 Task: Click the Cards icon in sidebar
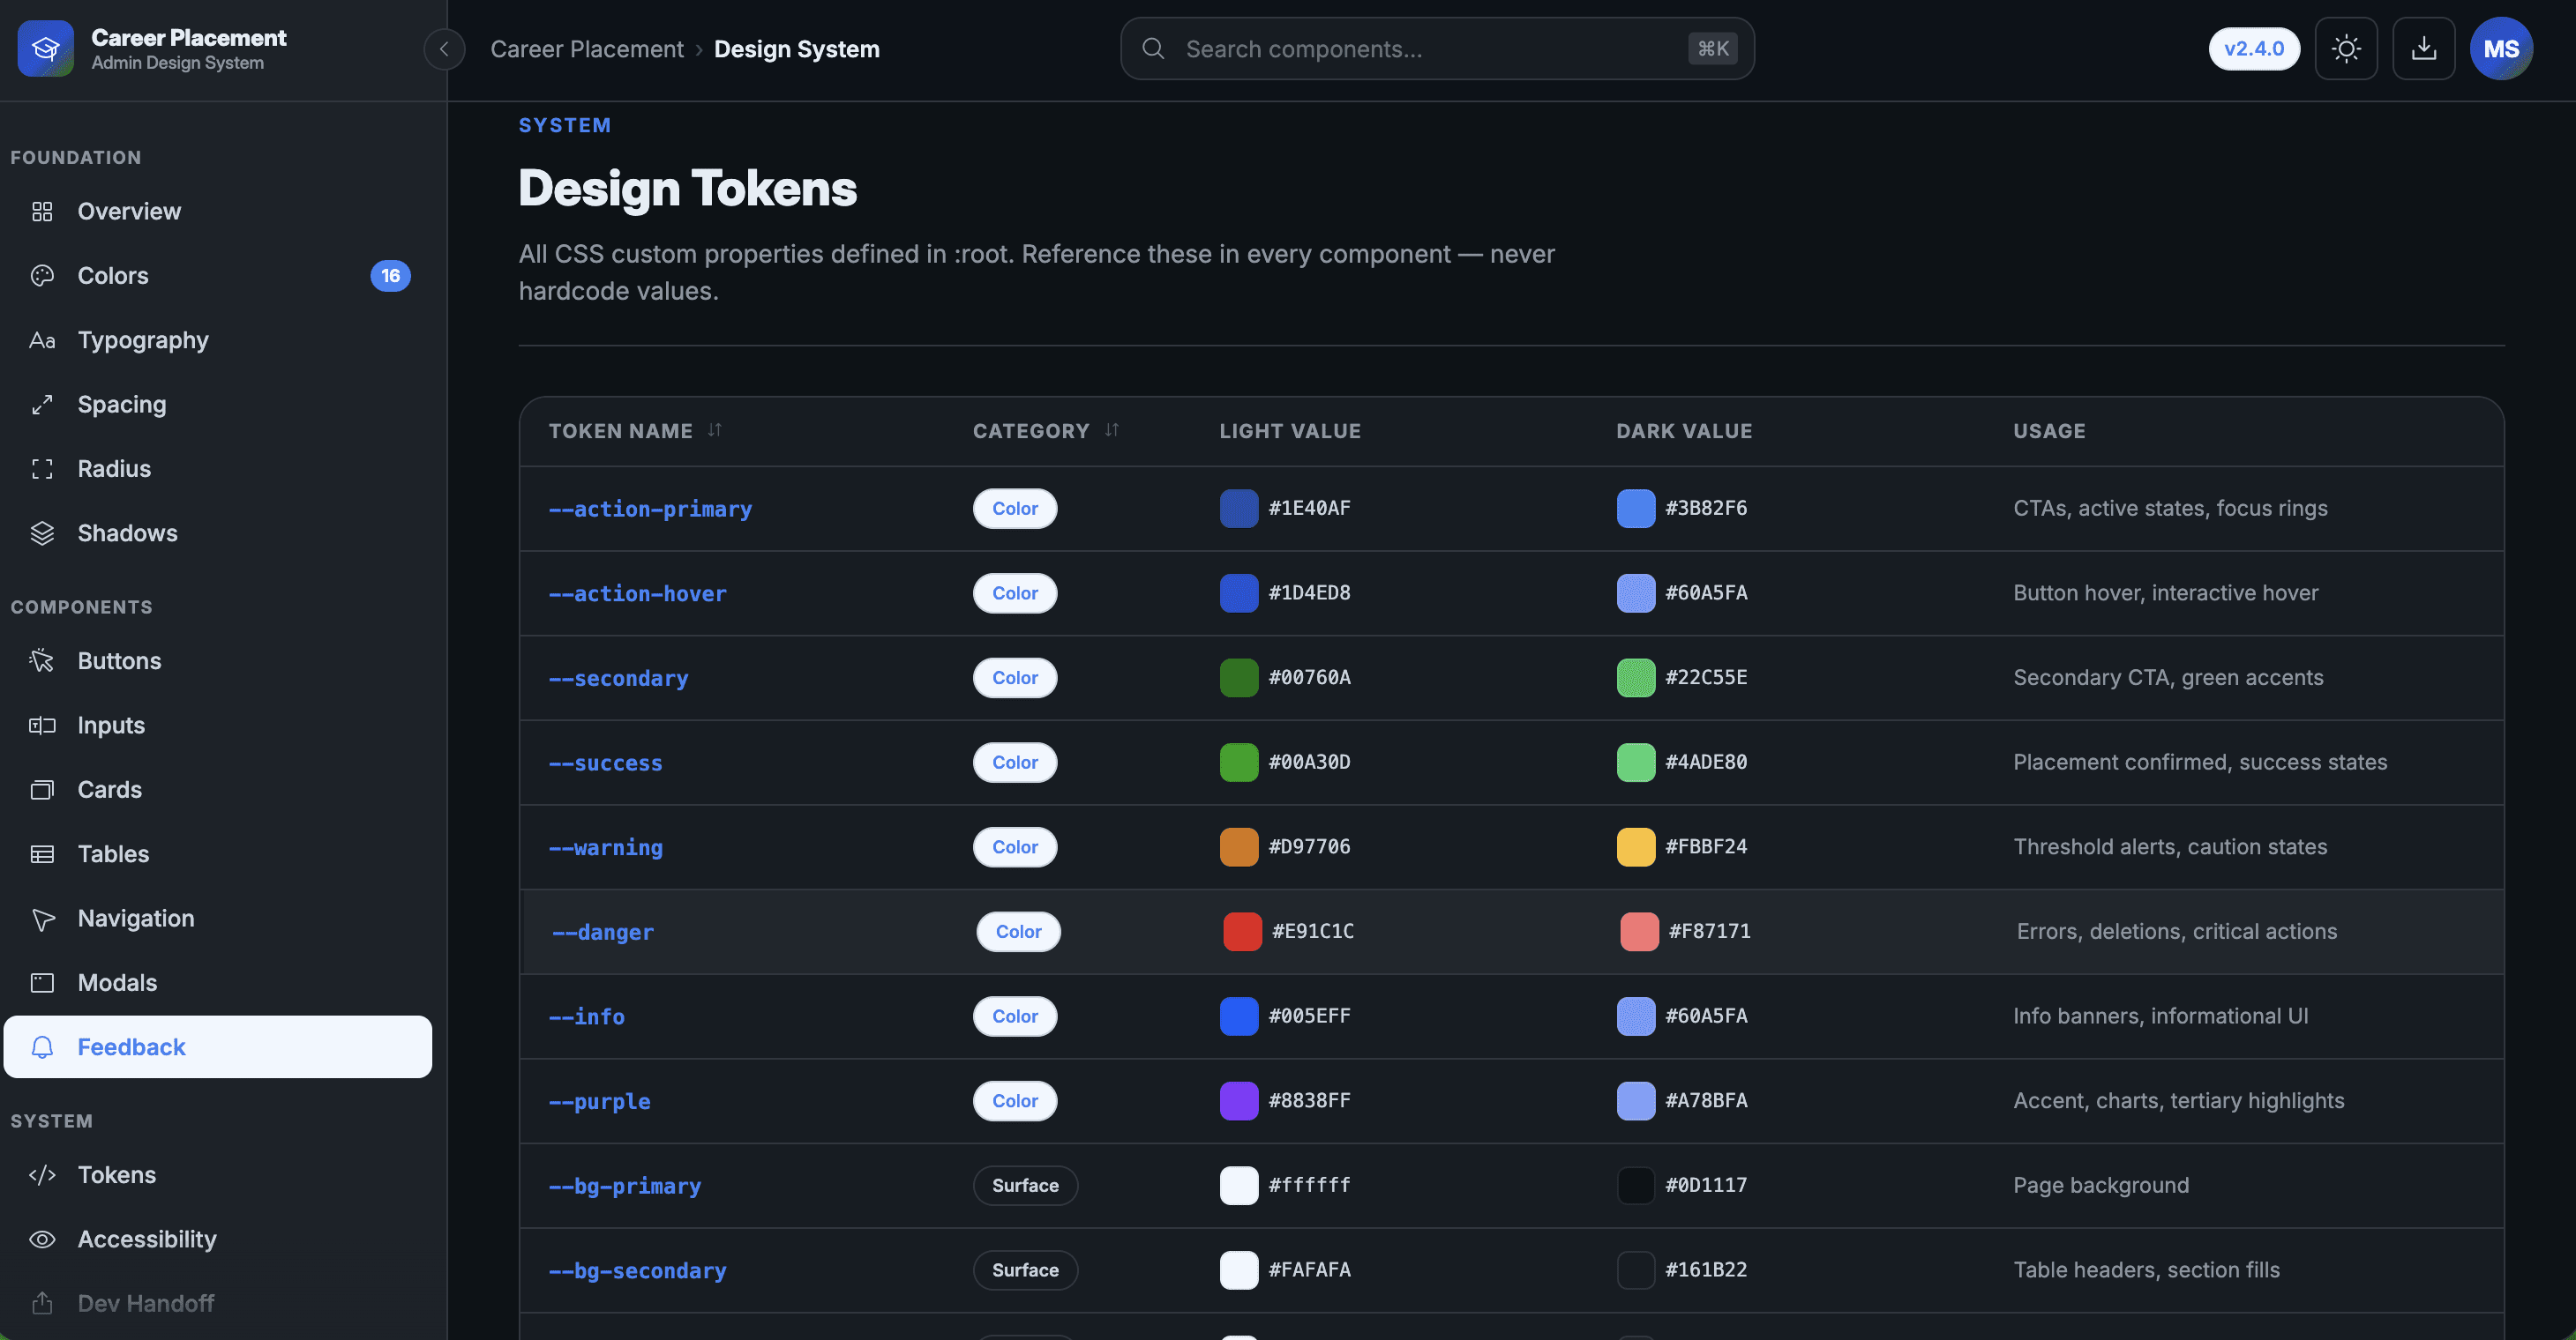[42, 789]
